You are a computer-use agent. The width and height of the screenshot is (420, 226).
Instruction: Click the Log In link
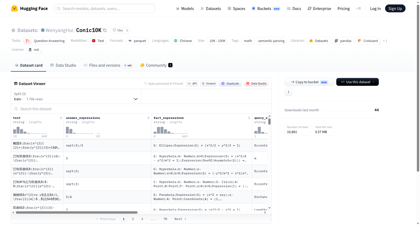[375, 8]
